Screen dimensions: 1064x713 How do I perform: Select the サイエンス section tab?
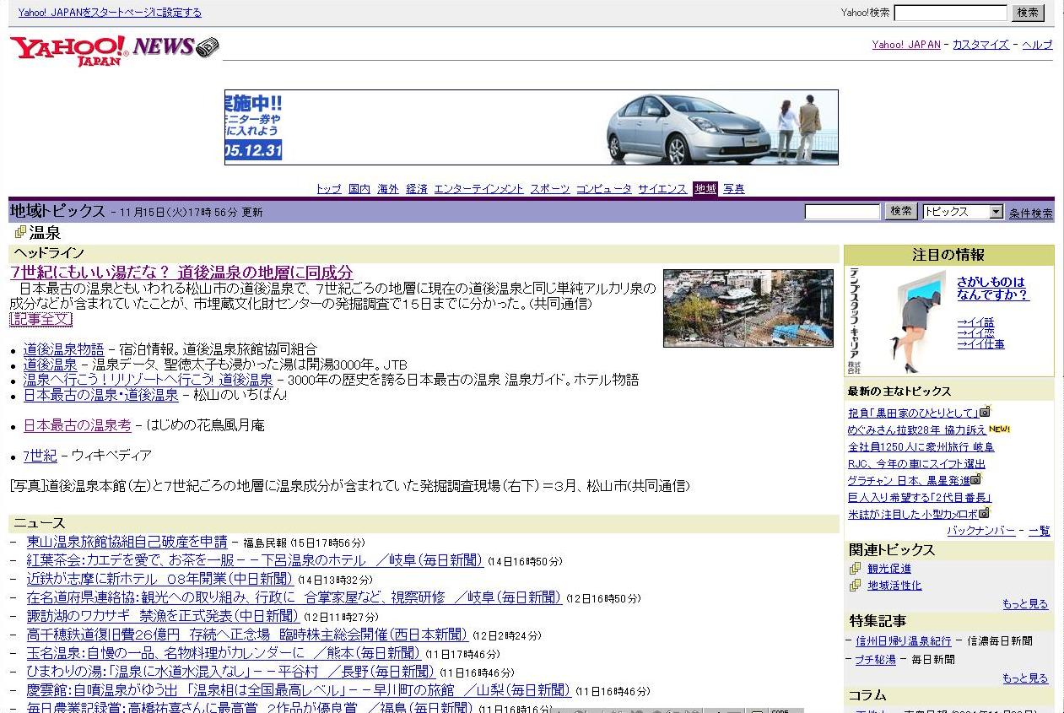662,189
